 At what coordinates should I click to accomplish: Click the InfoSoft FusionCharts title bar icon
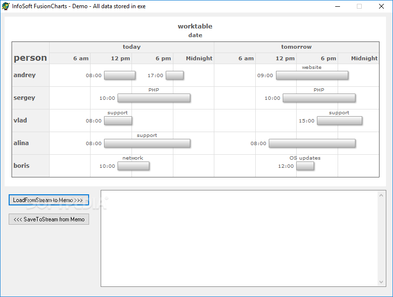(x=7, y=6)
